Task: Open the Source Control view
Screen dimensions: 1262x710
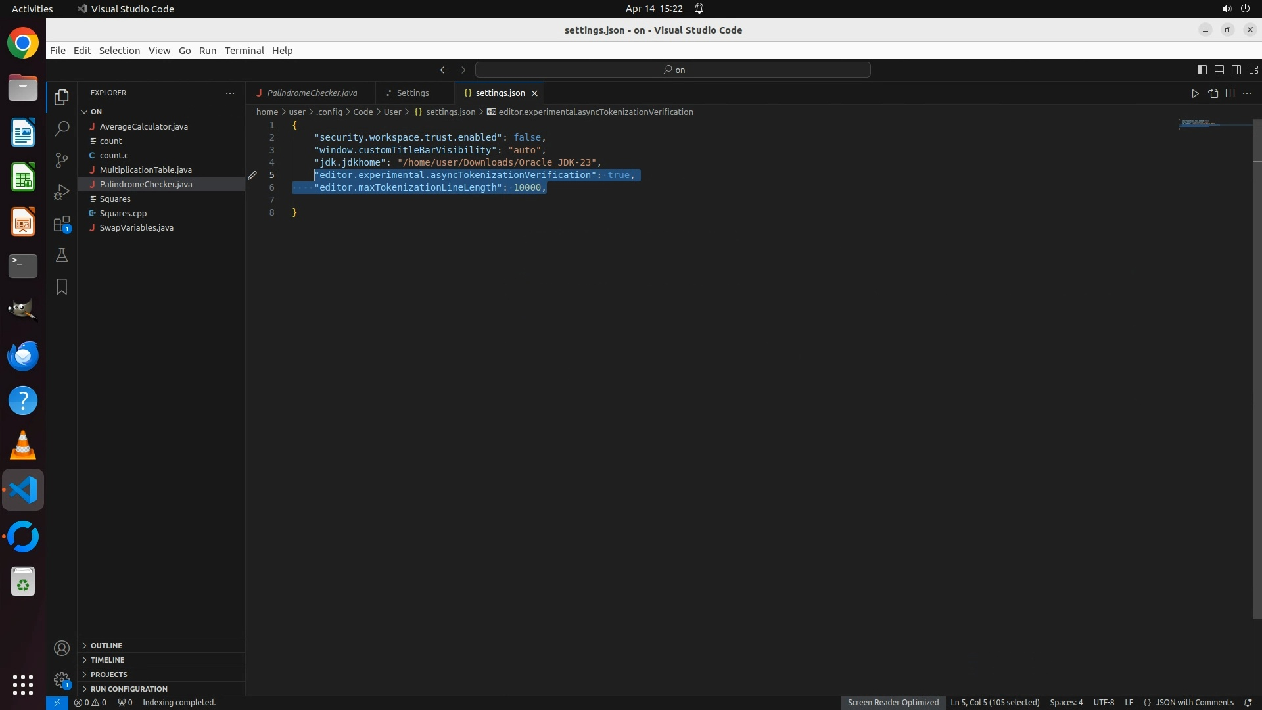Action: tap(62, 160)
